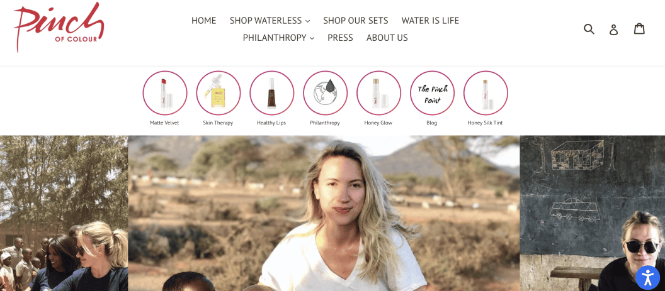
Task: Expand the Shop Waterless dropdown menu
Action: (x=270, y=20)
